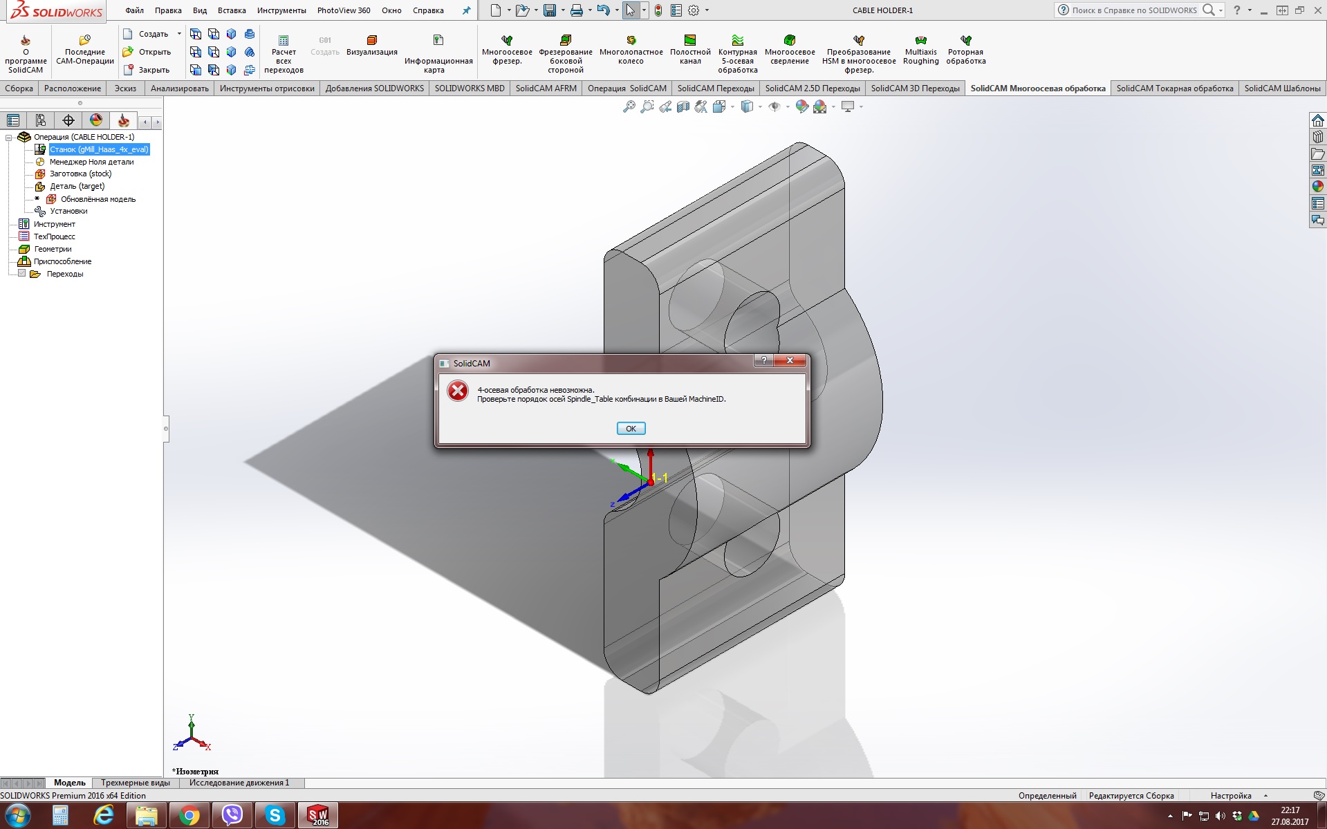Click the Edit Appearance icon in view toolbar

tap(801, 106)
